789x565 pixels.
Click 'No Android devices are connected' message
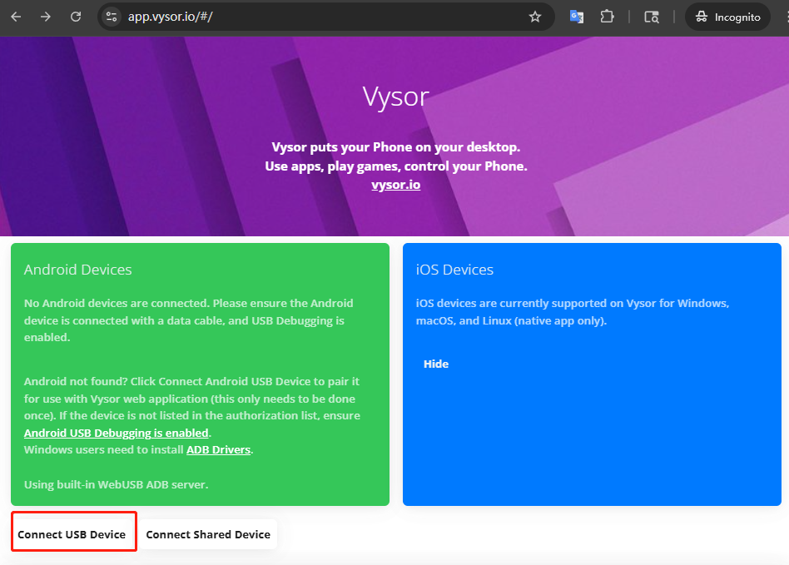(189, 320)
